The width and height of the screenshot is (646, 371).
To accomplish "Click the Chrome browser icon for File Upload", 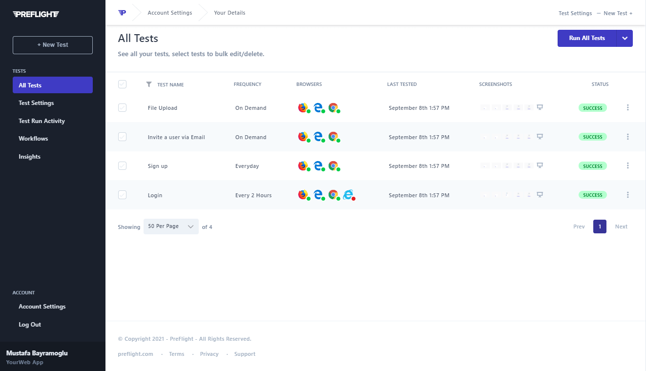I will pos(334,107).
